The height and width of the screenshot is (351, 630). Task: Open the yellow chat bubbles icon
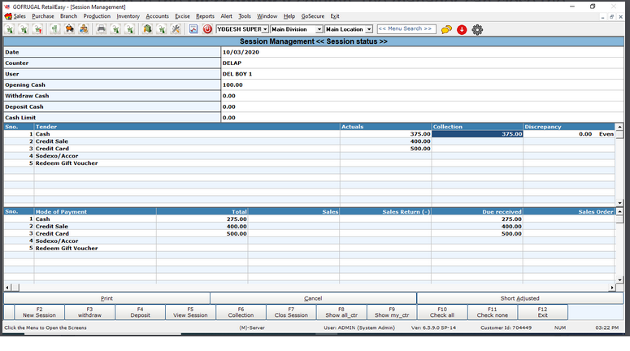click(x=446, y=29)
